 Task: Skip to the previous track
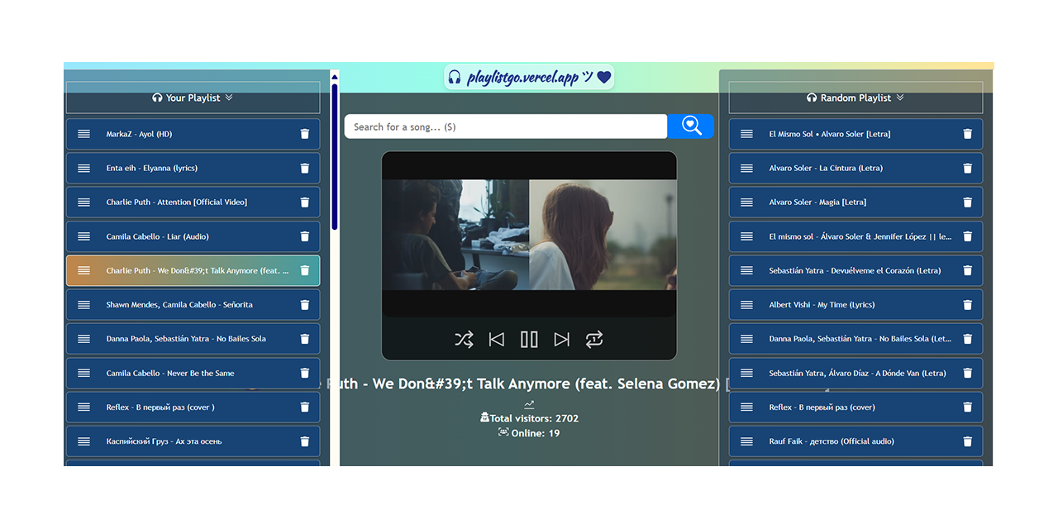(x=496, y=339)
